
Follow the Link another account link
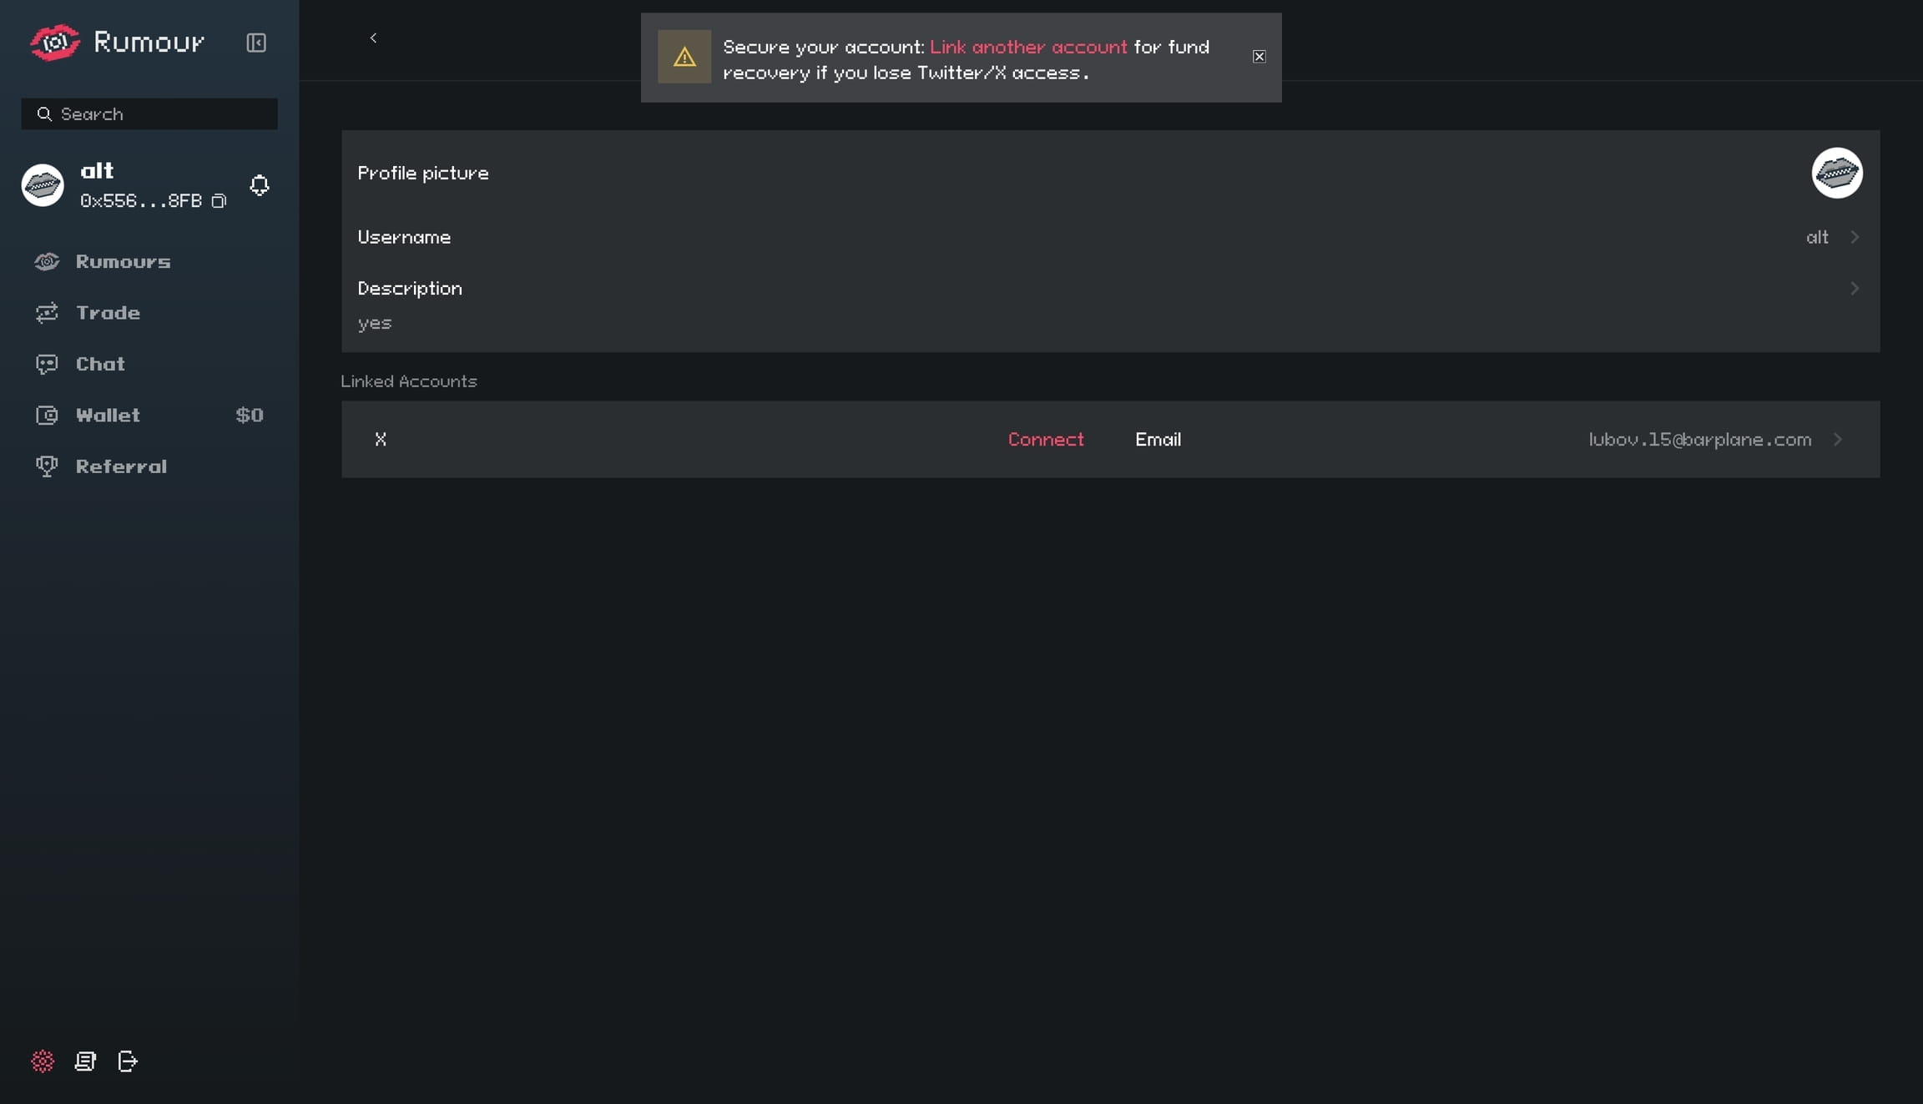[x=1028, y=48]
